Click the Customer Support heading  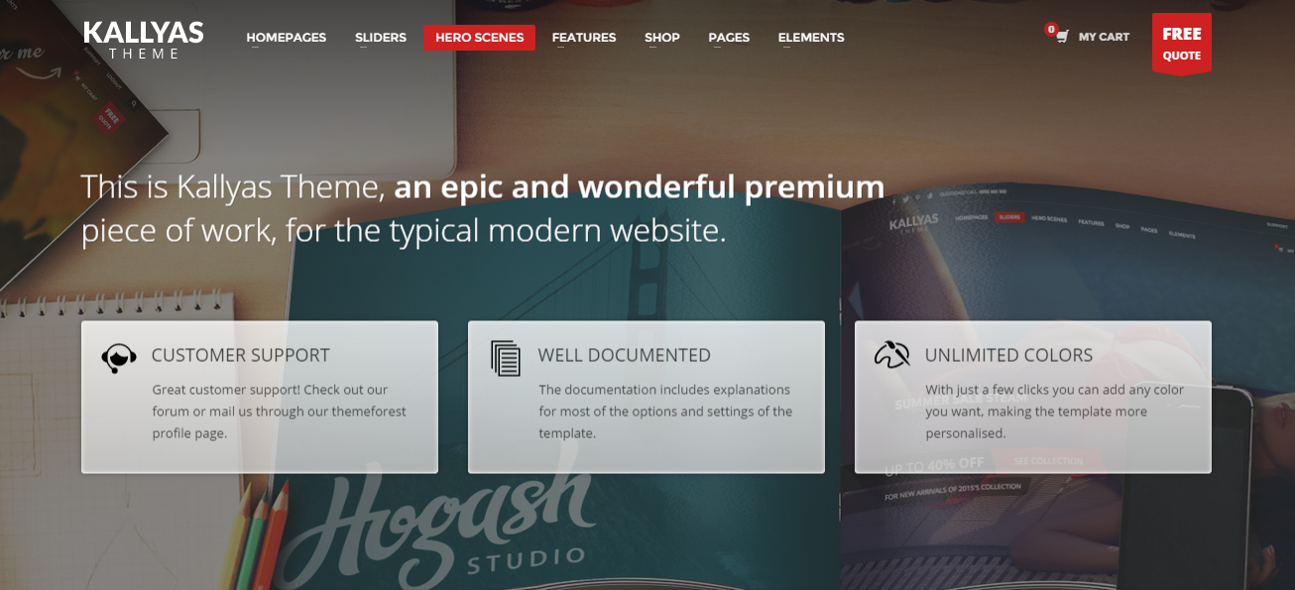point(241,355)
